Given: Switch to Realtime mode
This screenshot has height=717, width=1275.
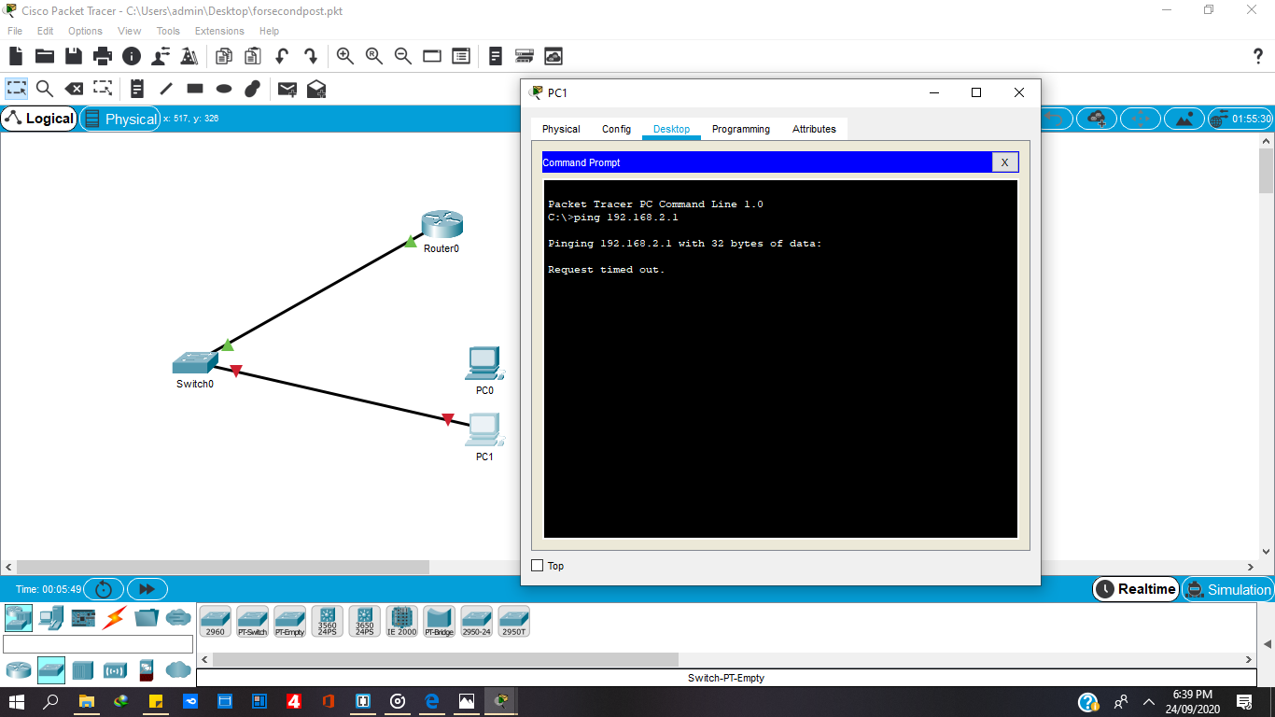Looking at the screenshot, I should click(1136, 589).
